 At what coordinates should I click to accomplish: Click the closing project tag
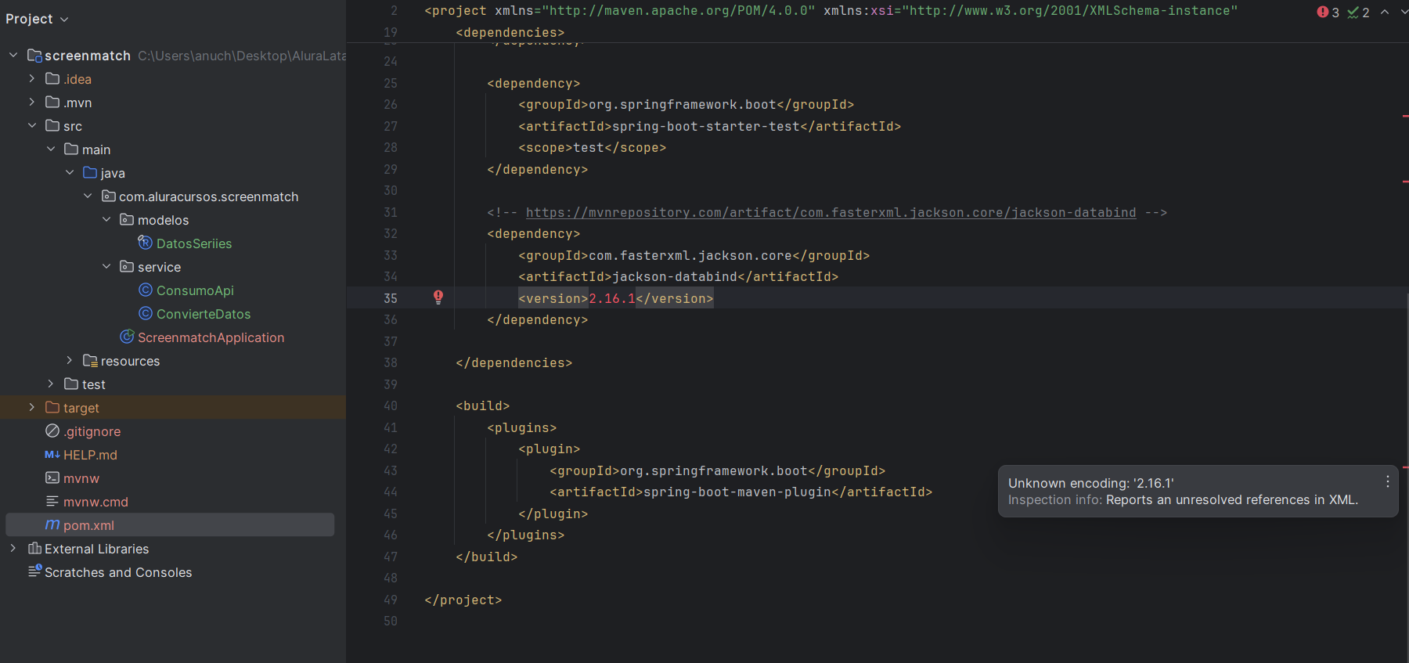coord(463,600)
